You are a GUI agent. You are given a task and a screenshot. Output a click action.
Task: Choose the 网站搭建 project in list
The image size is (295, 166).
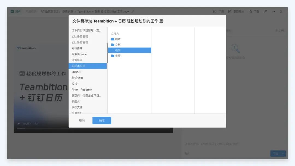[x=77, y=48]
